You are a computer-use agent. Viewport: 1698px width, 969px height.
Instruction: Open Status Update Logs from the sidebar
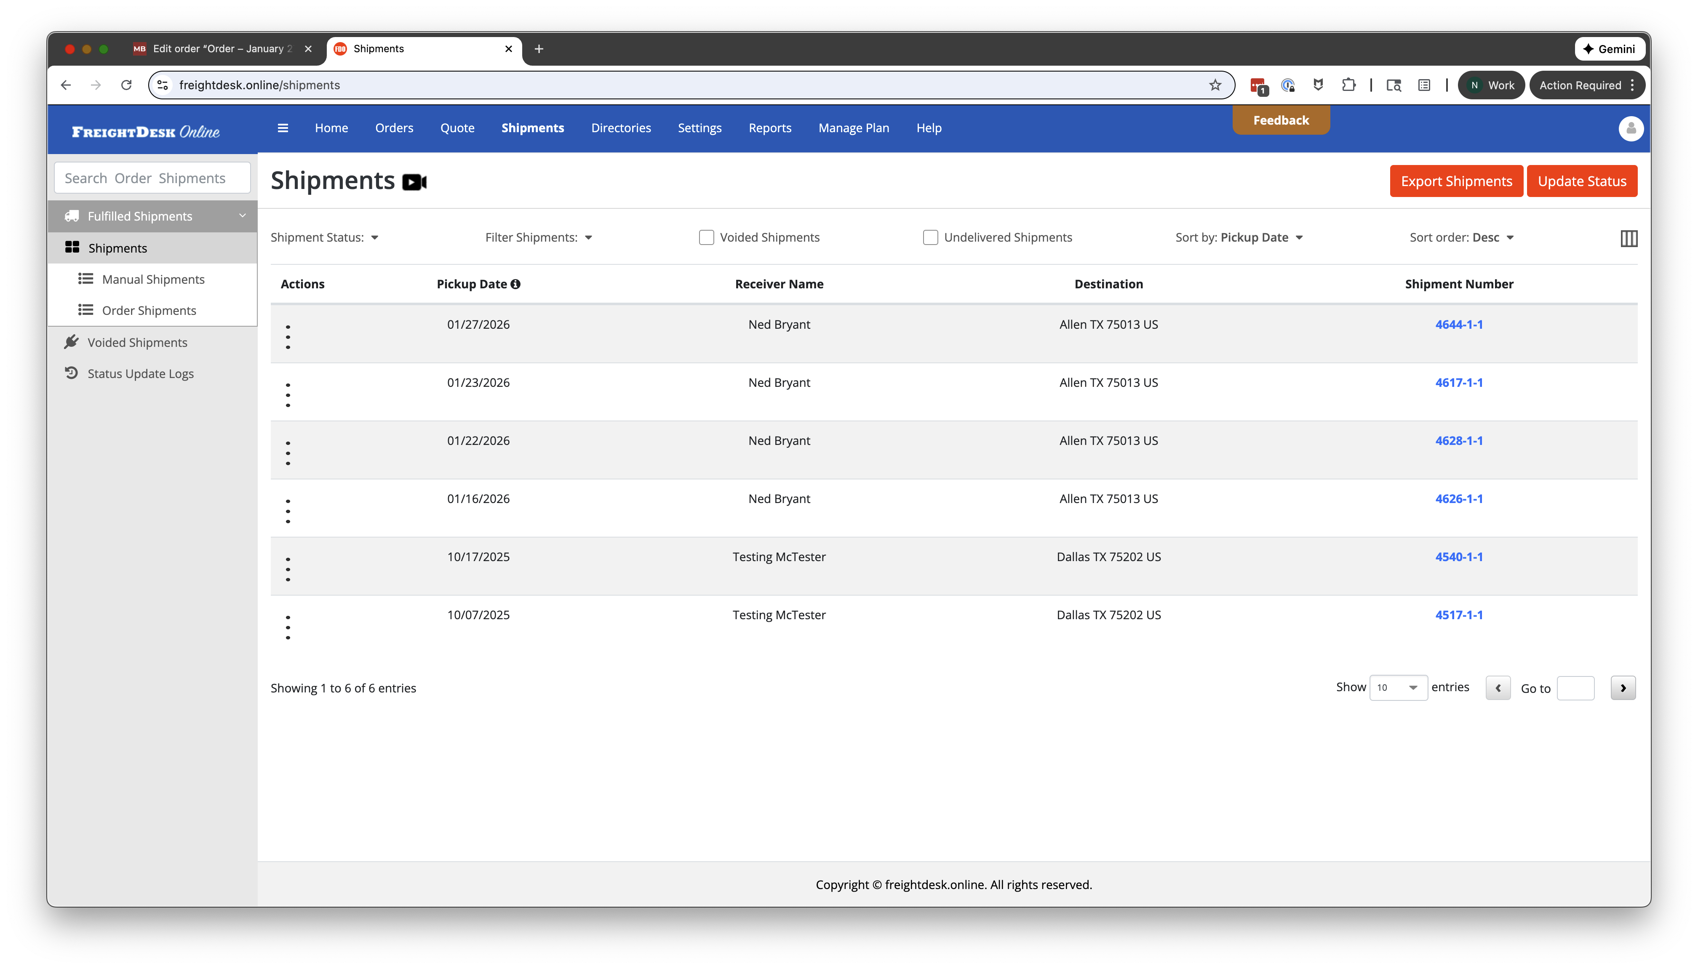pos(140,373)
